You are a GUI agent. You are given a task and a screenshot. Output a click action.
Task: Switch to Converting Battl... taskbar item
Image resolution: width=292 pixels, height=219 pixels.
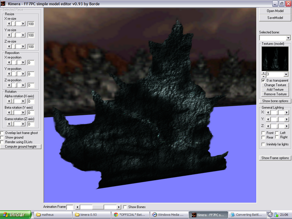pos(247,215)
